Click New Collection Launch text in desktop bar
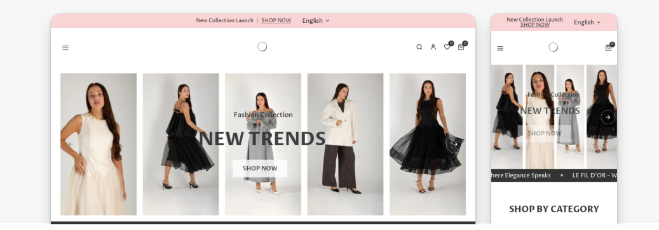This screenshot has width=659, height=230. [224, 20]
